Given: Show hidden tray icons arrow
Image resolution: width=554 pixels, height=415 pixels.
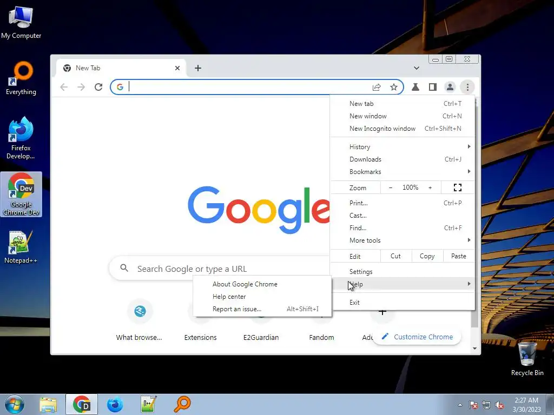Looking at the screenshot, I should click(460, 405).
